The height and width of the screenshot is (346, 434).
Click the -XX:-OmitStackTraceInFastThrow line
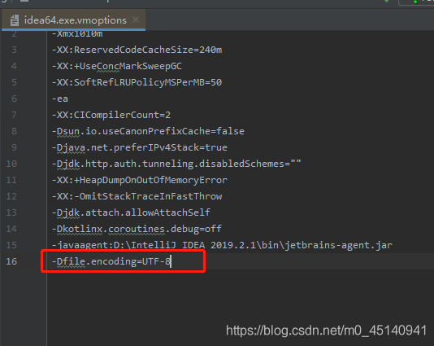point(137,196)
